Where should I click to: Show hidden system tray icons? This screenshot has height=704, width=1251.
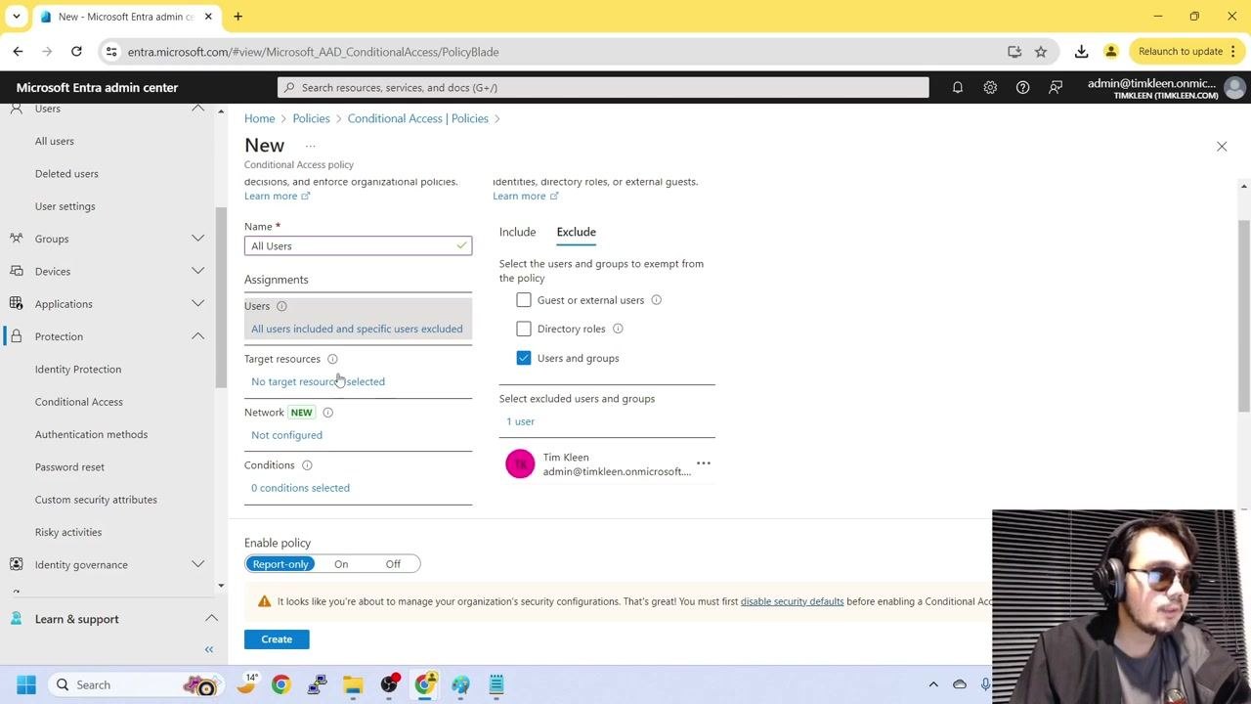click(933, 684)
